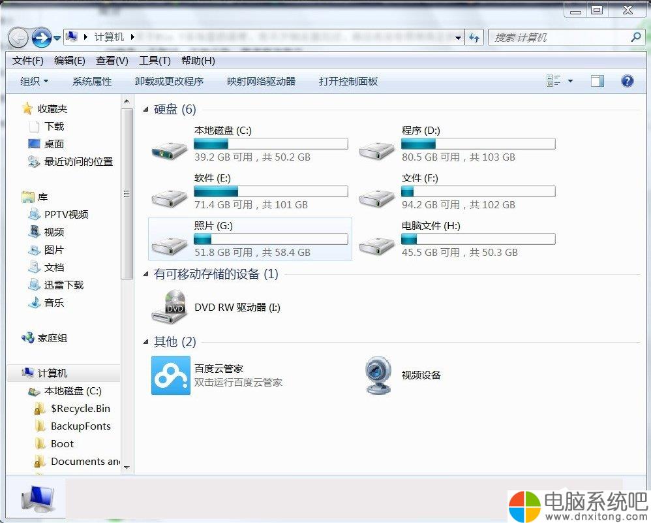Collapse the 其他 (2) group

point(145,342)
